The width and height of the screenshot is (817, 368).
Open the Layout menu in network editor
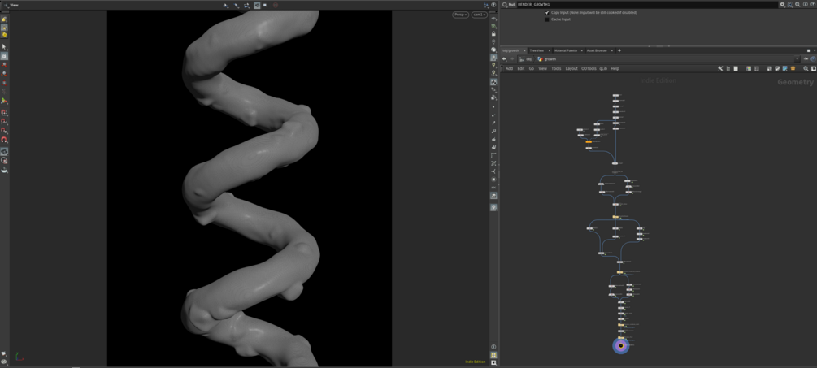571,69
